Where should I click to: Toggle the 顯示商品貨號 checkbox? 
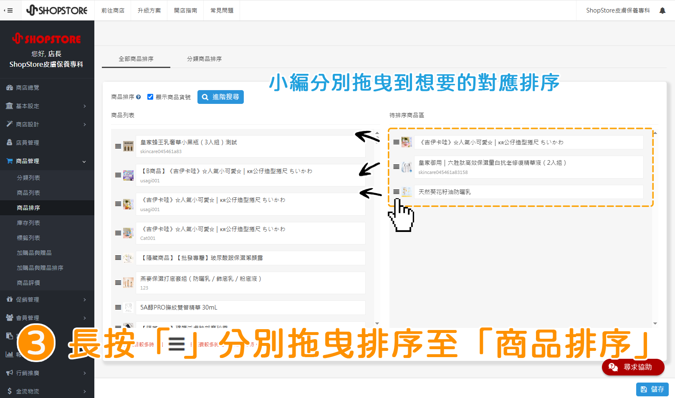click(150, 97)
